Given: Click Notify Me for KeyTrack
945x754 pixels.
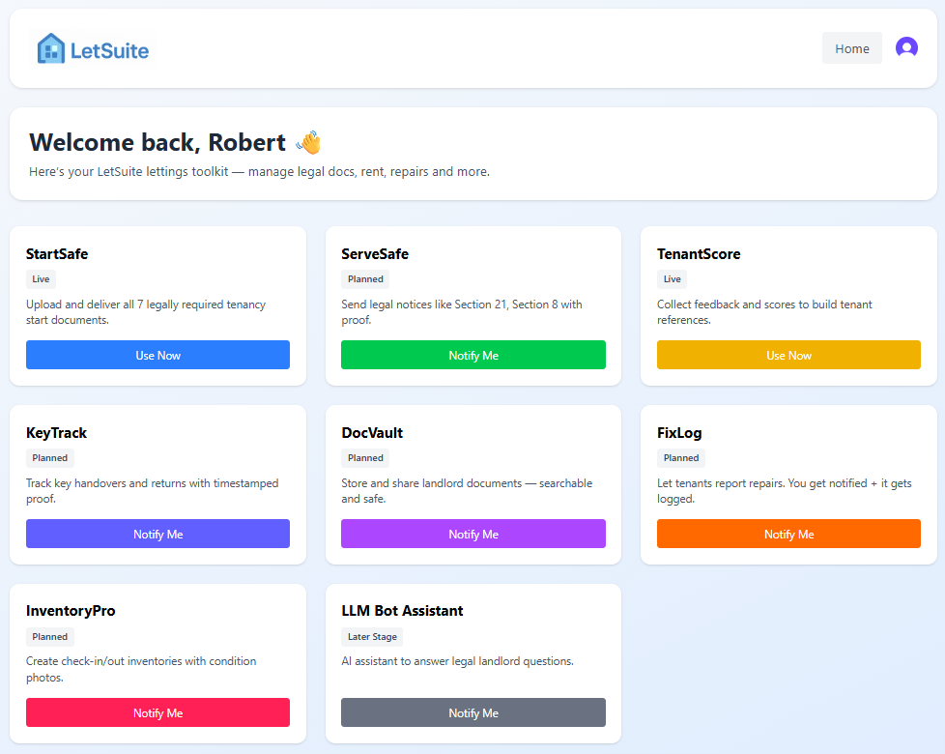Looking at the screenshot, I should tap(157, 534).
